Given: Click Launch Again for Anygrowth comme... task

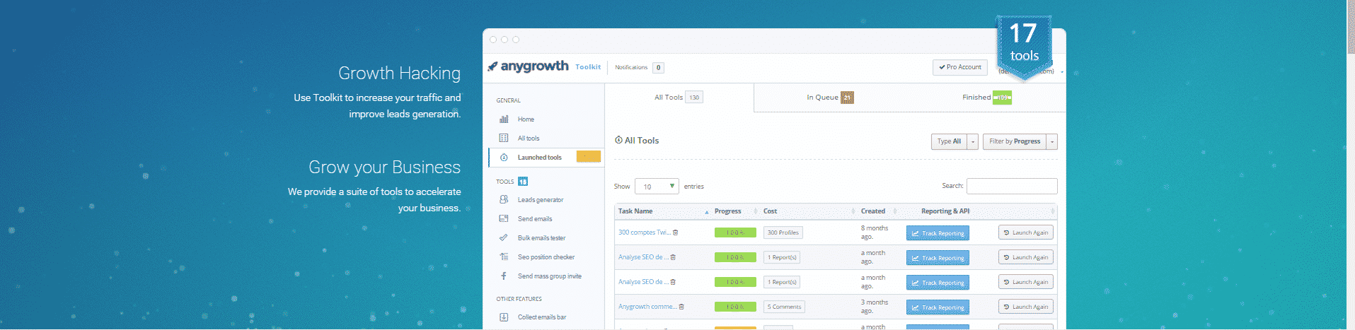Looking at the screenshot, I should 1025,307.
